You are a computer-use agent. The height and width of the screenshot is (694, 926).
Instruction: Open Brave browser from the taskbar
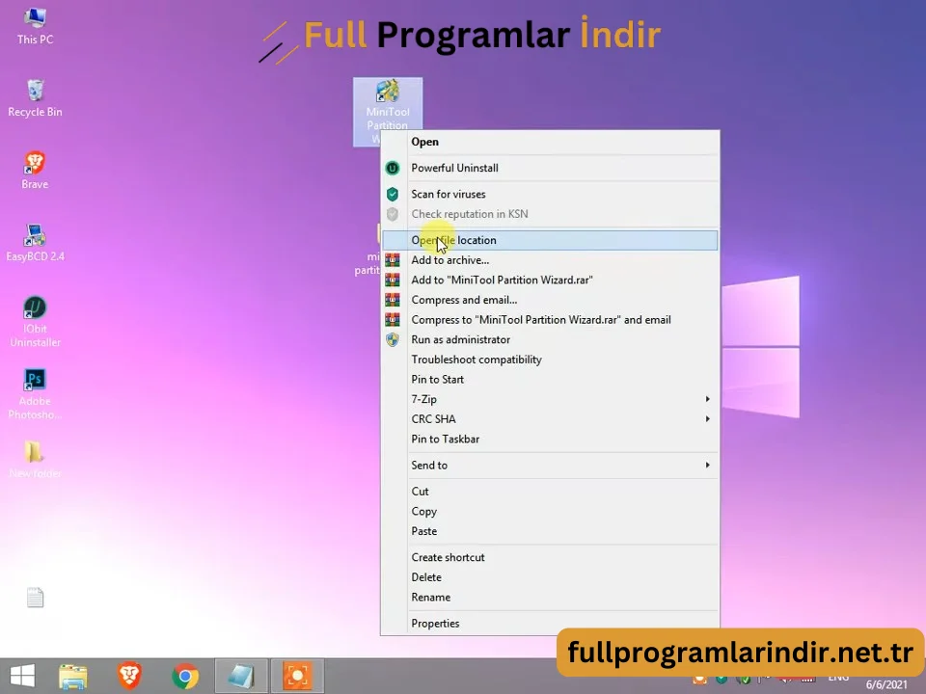(x=129, y=677)
